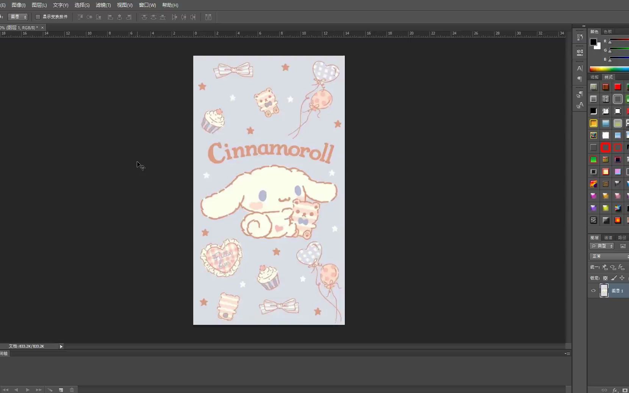The width and height of the screenshot is (629, 393).
Task: Open the Character panel icon
Action: point(580,68)
